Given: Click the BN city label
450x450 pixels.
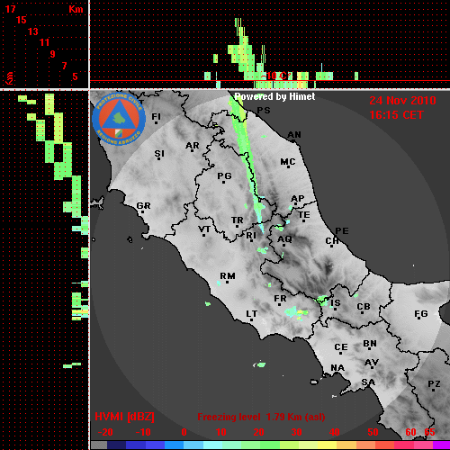Looking at the screenshot, I should point(370,344).
